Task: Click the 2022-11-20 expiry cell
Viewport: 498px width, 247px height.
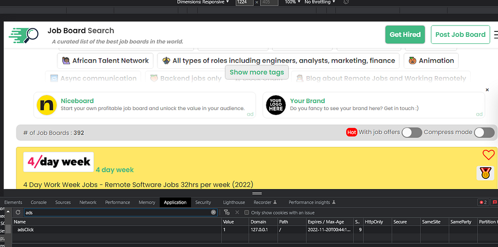Action: pos(329,230)
